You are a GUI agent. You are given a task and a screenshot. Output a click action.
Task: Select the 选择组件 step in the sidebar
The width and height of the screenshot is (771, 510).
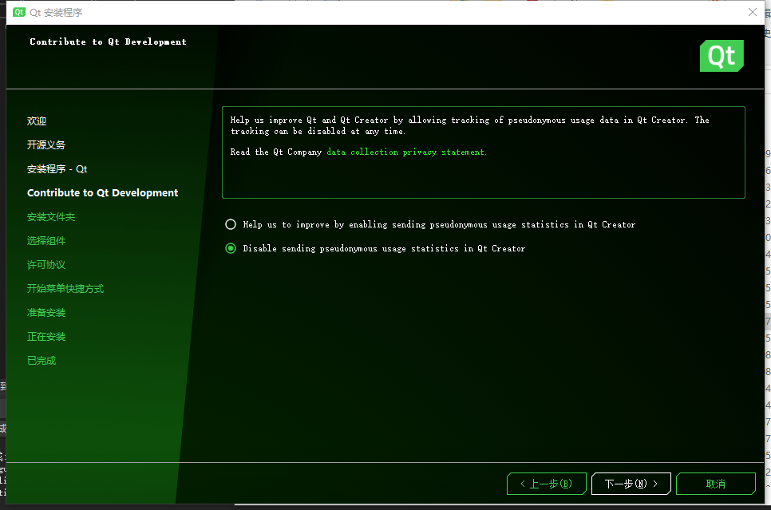(46, 241)
